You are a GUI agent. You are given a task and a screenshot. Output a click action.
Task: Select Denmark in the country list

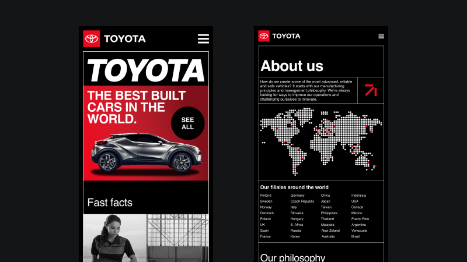pos(267,213)
